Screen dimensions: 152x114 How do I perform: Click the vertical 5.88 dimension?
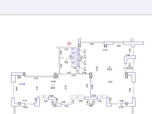[130, 90]
